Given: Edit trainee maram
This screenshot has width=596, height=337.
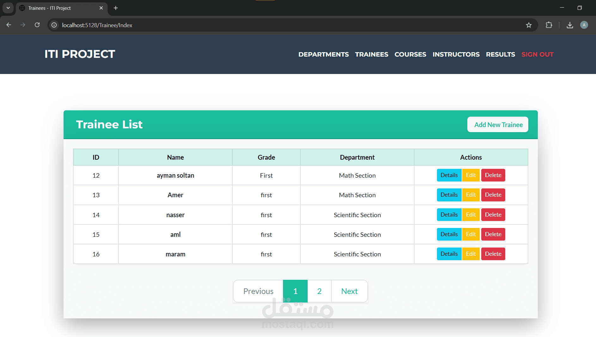Looking at the screenshot, I should (x=471, y=254).
